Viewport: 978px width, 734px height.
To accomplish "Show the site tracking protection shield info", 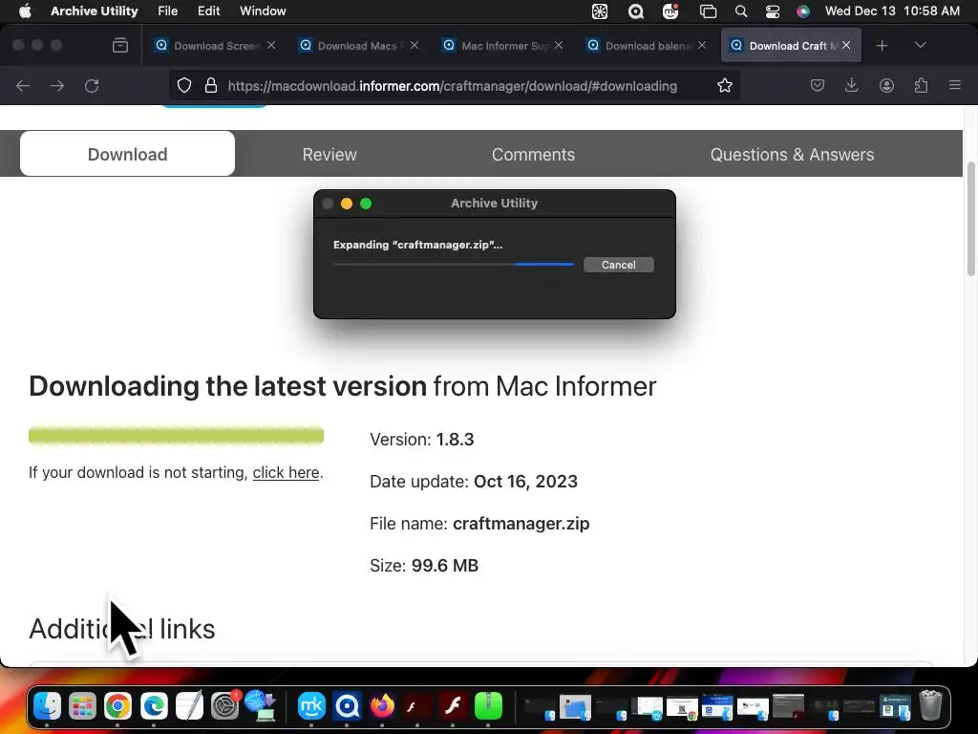I will click(x=184, y=85).
